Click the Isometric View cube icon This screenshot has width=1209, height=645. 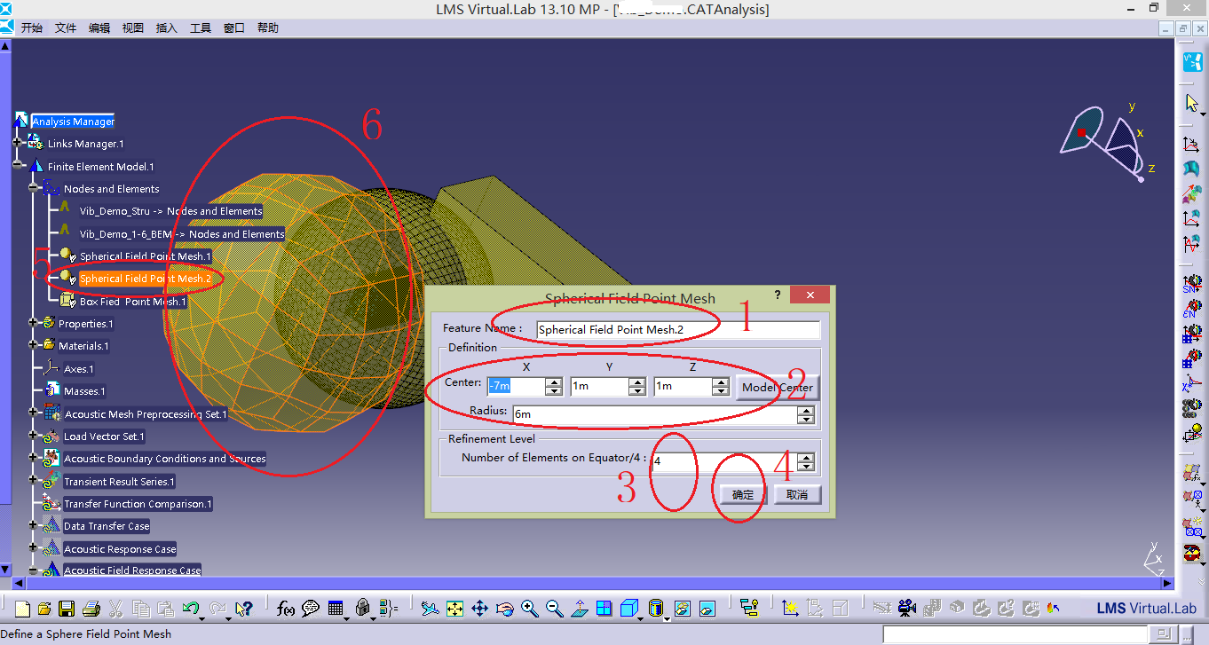629,609
